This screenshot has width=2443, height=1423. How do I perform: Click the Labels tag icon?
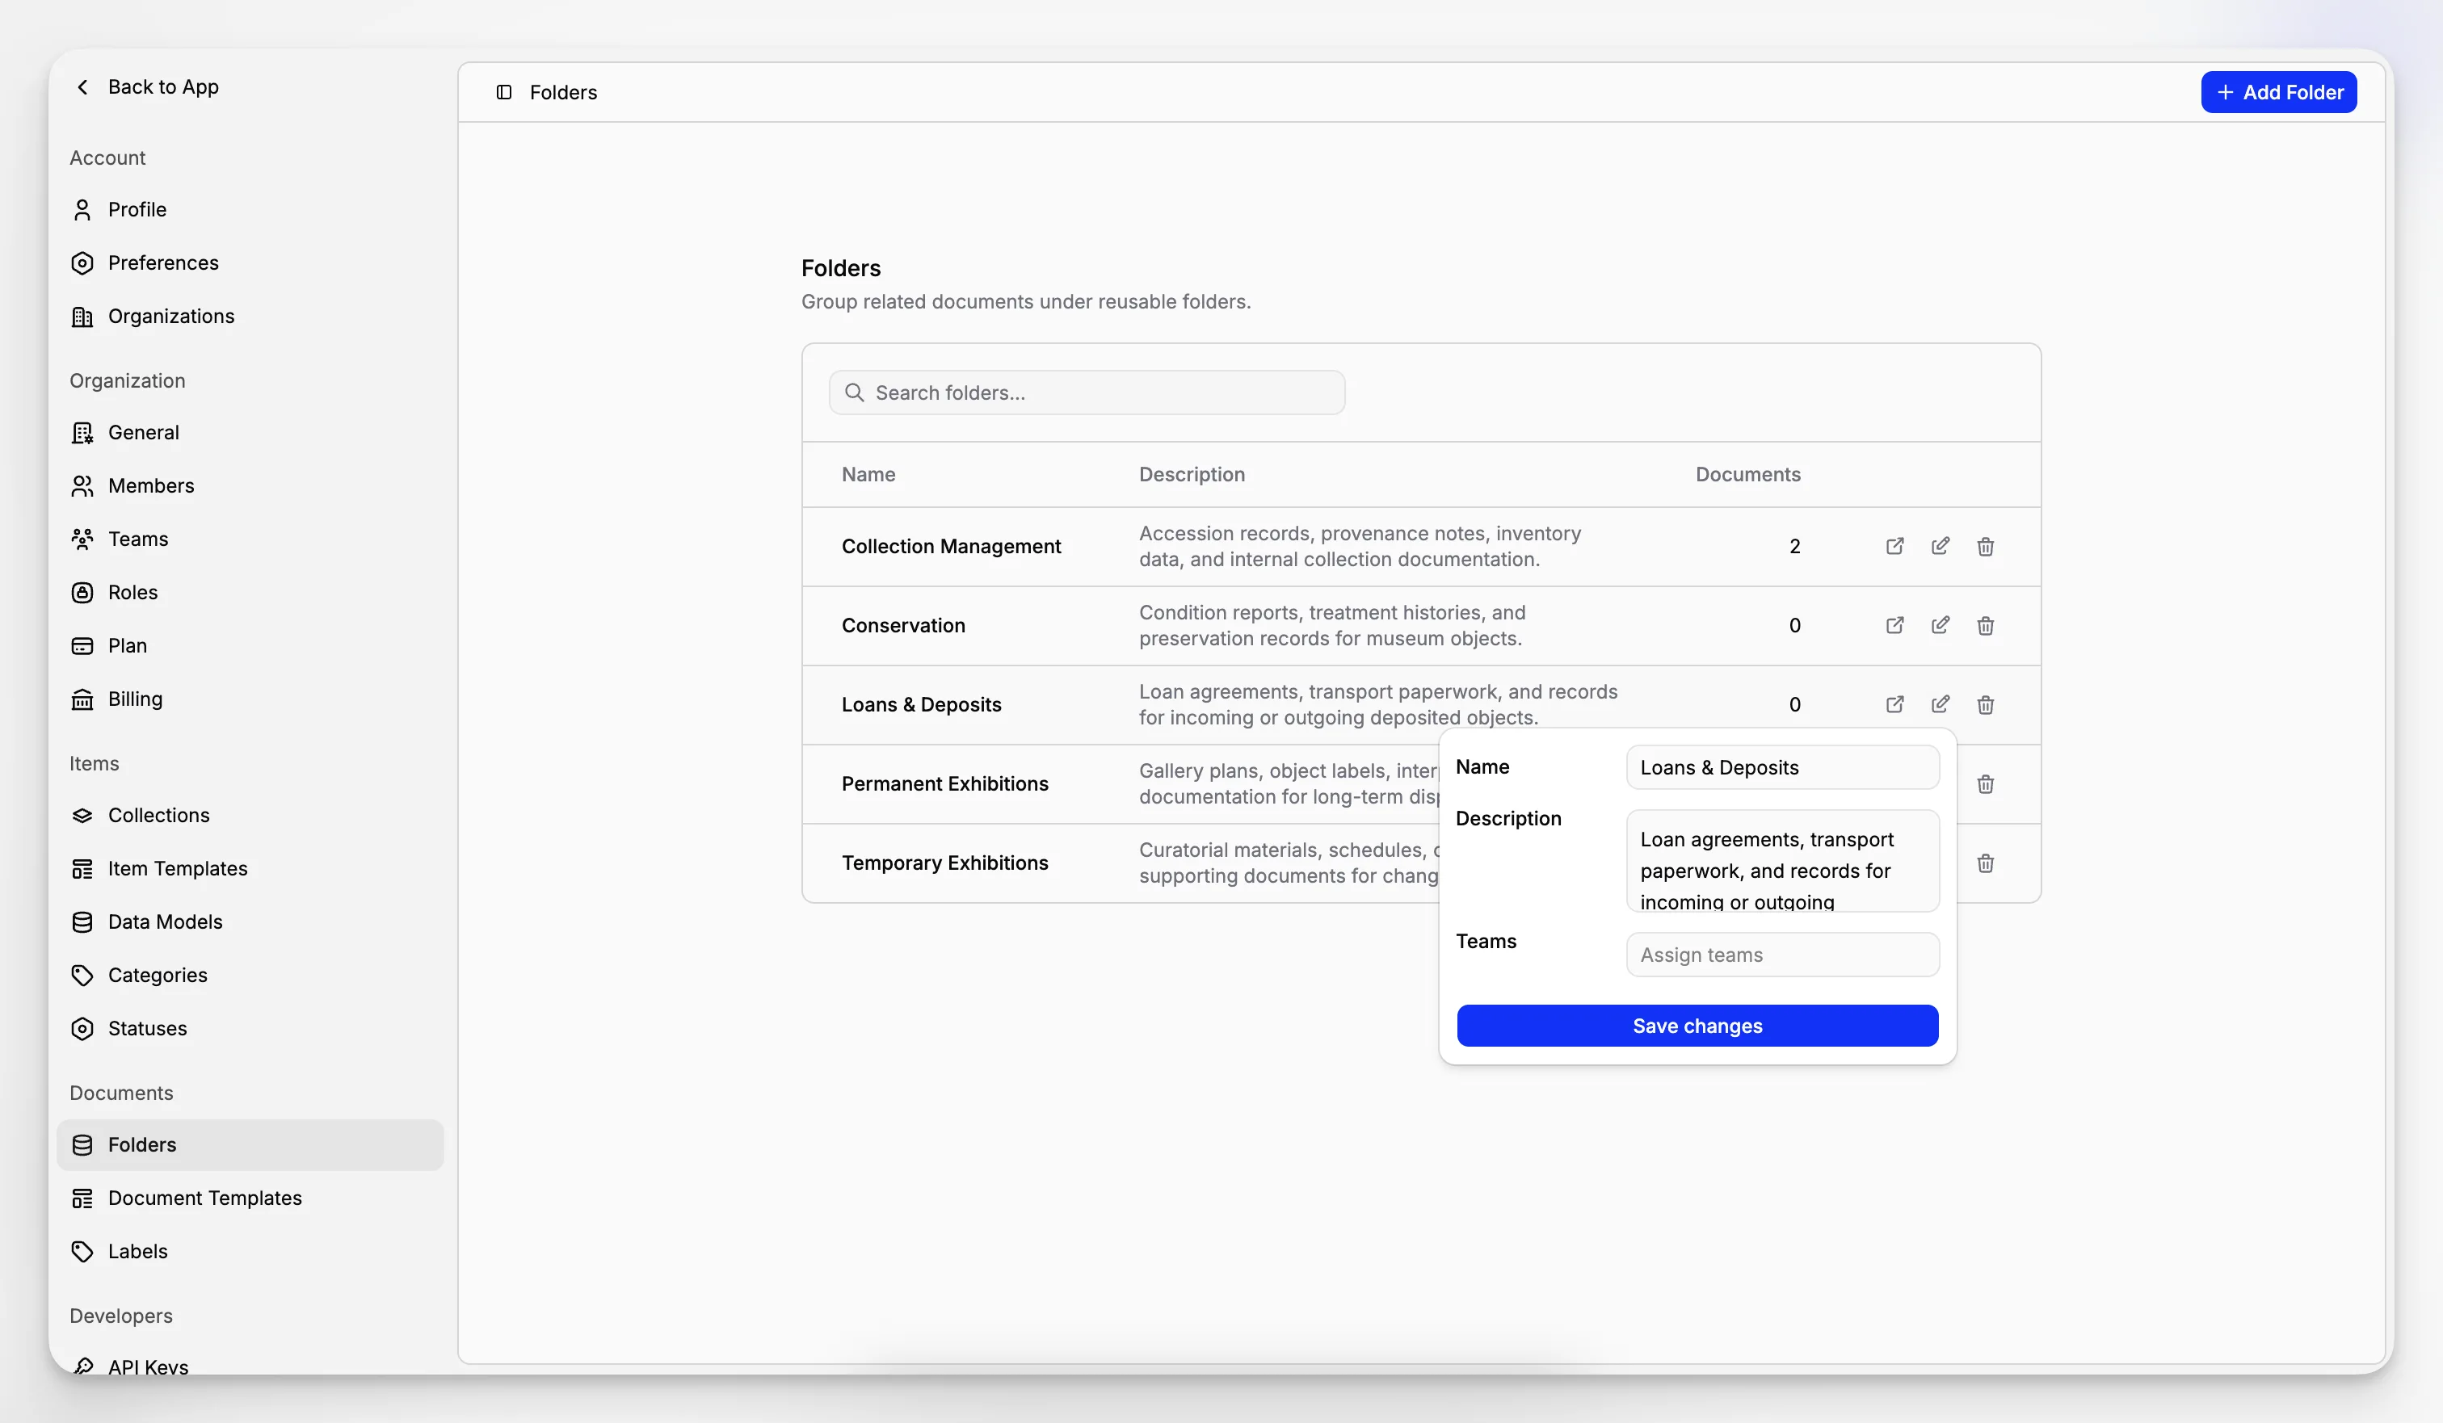pos(82,1252)
